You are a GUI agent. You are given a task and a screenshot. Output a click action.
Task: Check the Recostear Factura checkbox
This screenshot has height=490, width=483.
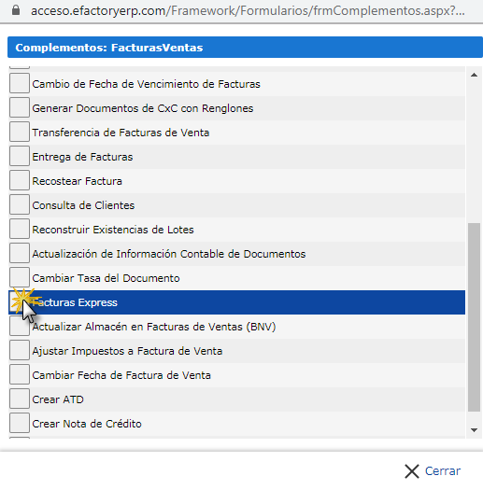[x=20, y=180]
